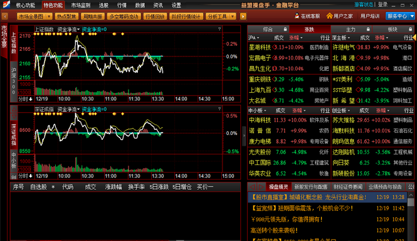Open 用户培训 link

(370, 16)
